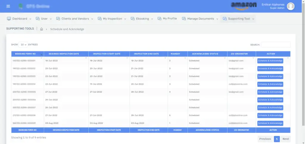This screenshot has height=144, width=305.
Task: Click the user avatar profile picture
Action: 290,6
